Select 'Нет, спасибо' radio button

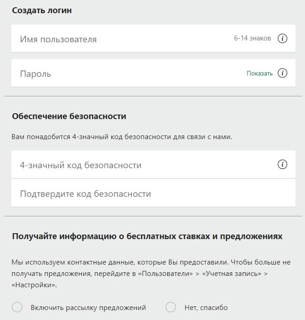coord(170,307)
